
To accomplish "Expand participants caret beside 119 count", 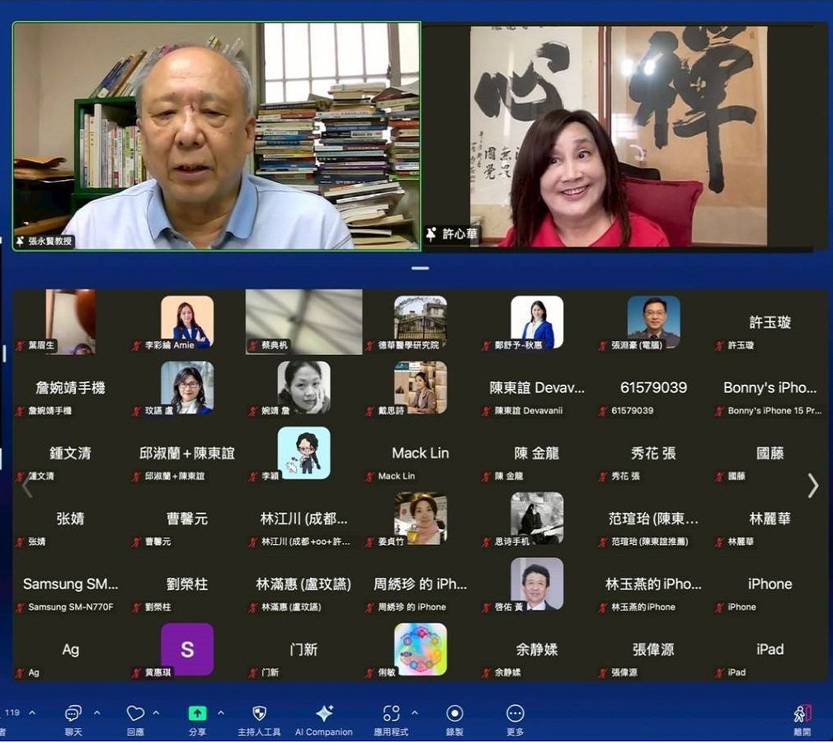I will click(x=32, y=712).
